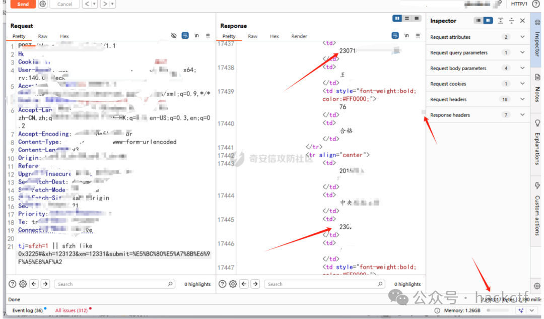Click the memory usage bar
544x319 pixels.
[x=498, y=310]
